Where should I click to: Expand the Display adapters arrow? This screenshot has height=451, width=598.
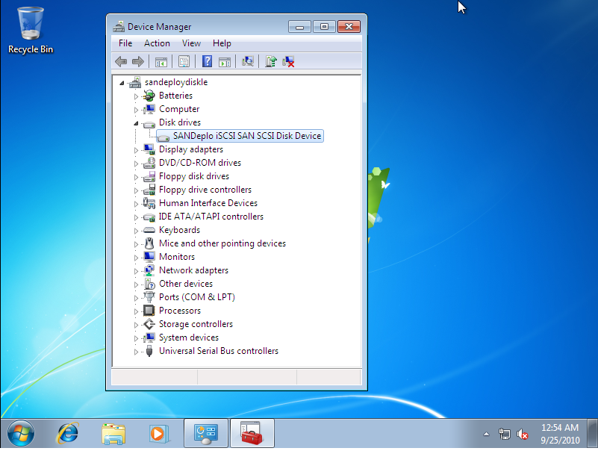click(x=136, y=150)
